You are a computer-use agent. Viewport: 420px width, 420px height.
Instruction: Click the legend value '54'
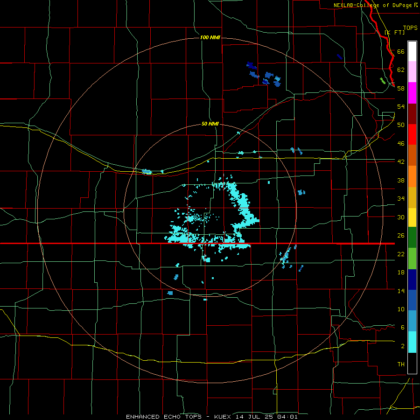point(401,106)
